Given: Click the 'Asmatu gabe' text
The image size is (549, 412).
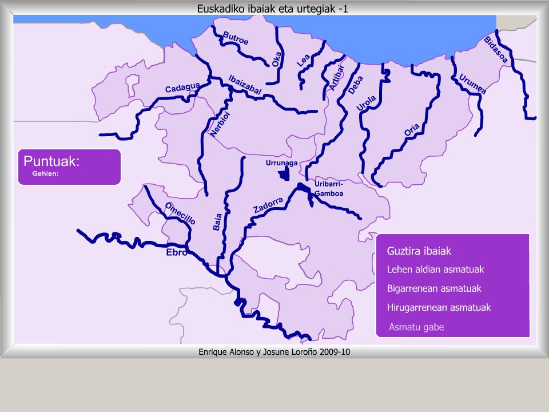Looking at the screenshot, I should click(x=416, y=327).
